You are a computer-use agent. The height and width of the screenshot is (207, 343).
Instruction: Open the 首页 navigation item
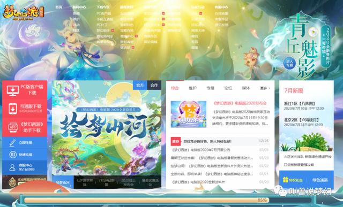[58, 7]
